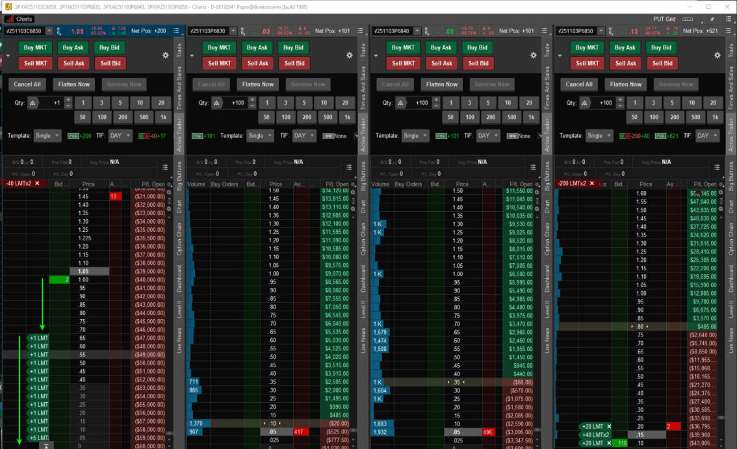
Task: Set quantity to 500 in the P6830 panel
Action: coord(328,118)
